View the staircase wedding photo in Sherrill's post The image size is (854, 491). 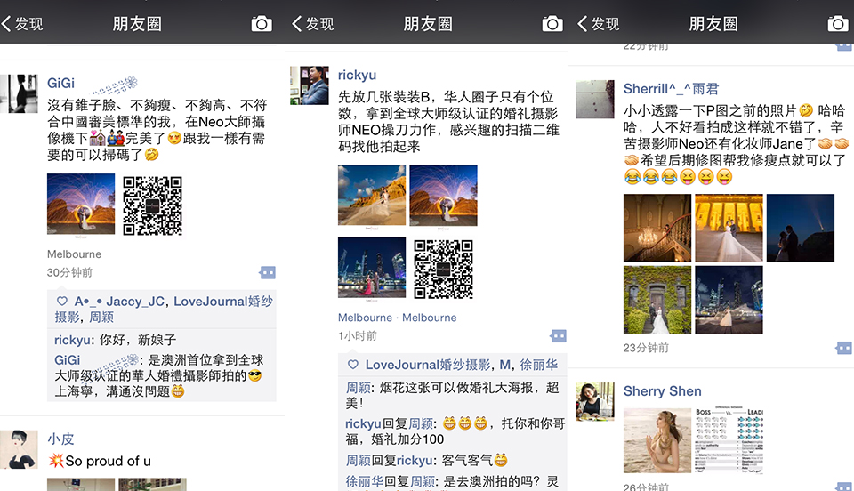[x=657, y=227]
